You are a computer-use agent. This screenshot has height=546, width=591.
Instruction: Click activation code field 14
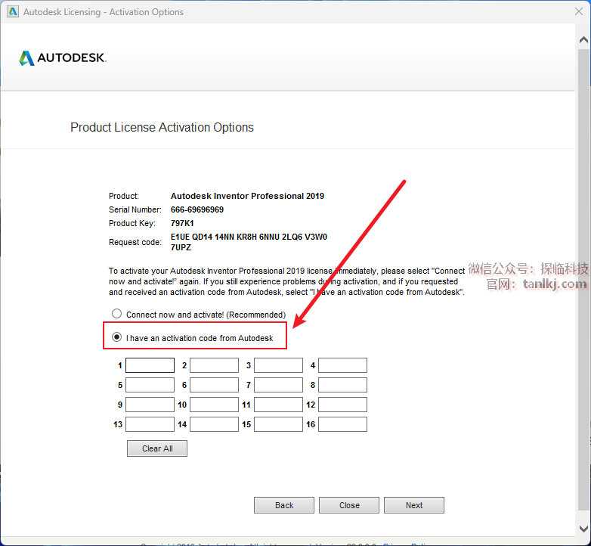point(214,424)
